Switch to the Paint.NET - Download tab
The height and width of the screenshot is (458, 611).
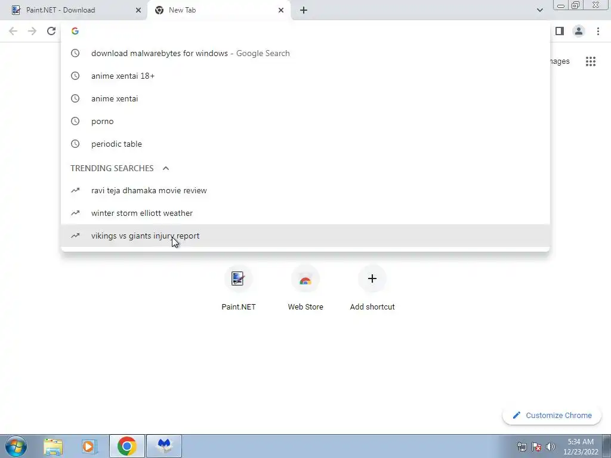click(73, 10)
